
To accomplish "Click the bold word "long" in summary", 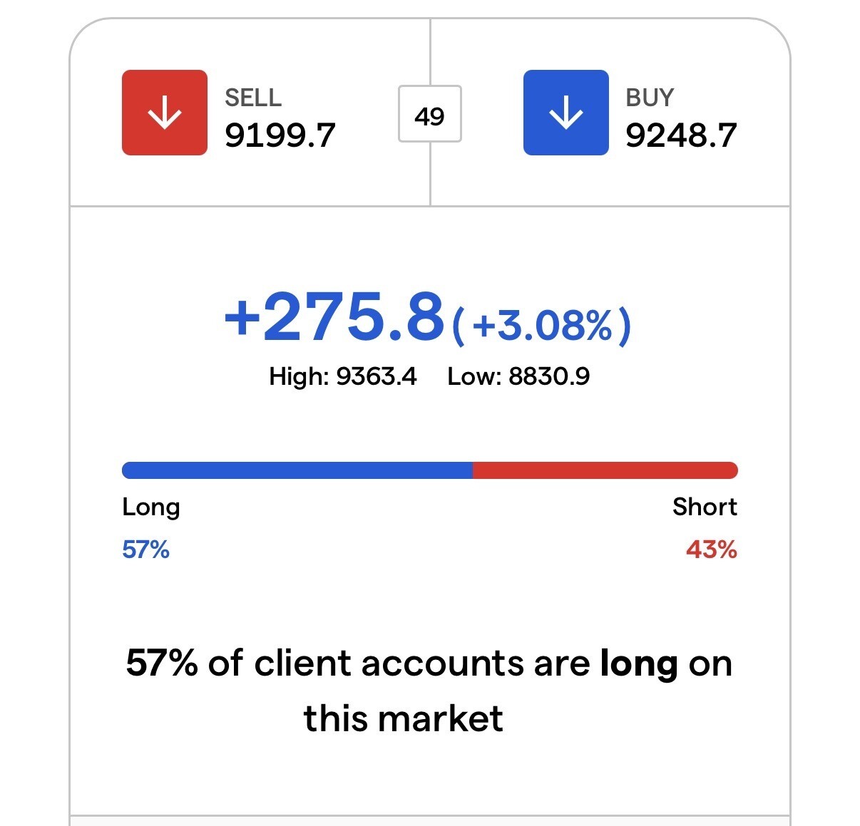I will tap(638, 664).
